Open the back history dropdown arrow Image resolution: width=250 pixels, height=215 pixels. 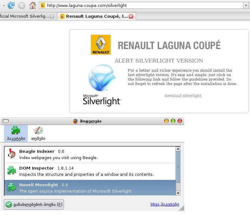coord(4,6)
